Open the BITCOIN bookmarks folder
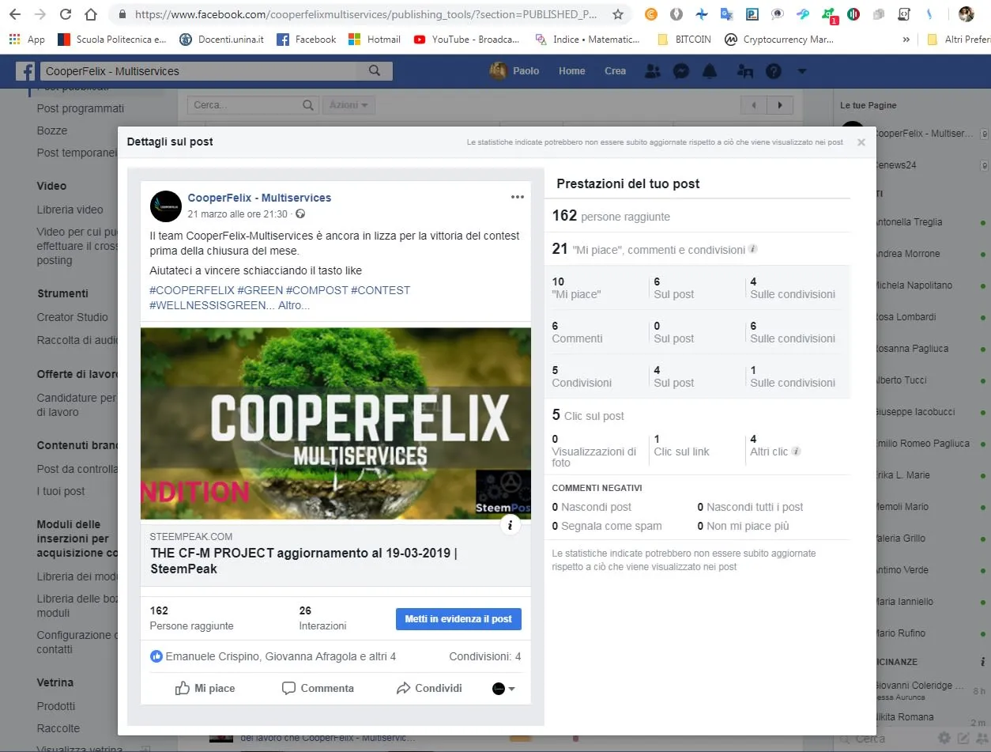The image size is (991, 752). (684, 39)
